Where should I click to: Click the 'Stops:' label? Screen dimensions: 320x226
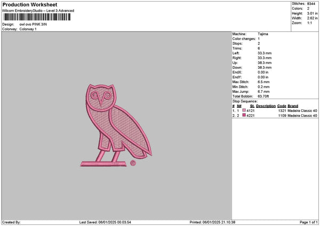pos(237,44)
